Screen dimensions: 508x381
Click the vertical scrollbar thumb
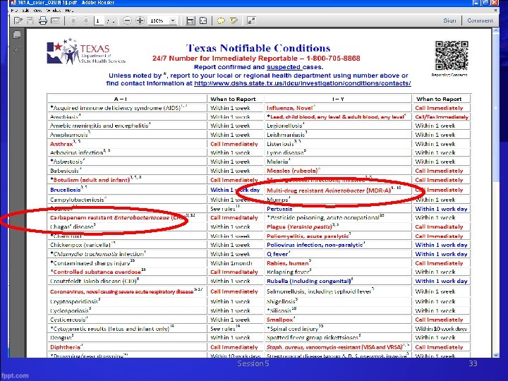pos(496,107)
